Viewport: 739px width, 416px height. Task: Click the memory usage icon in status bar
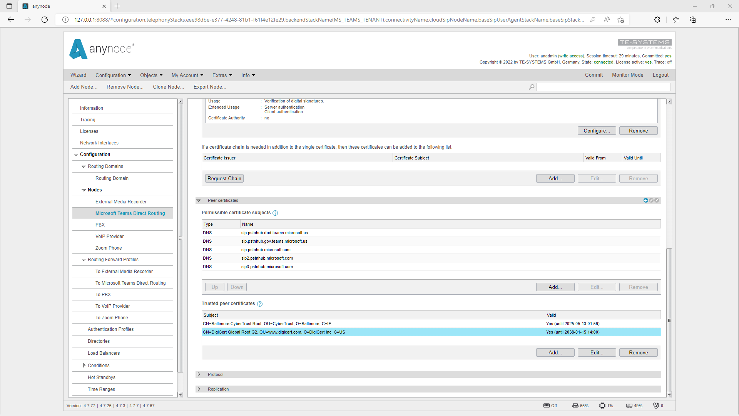(x=629, y=406)
